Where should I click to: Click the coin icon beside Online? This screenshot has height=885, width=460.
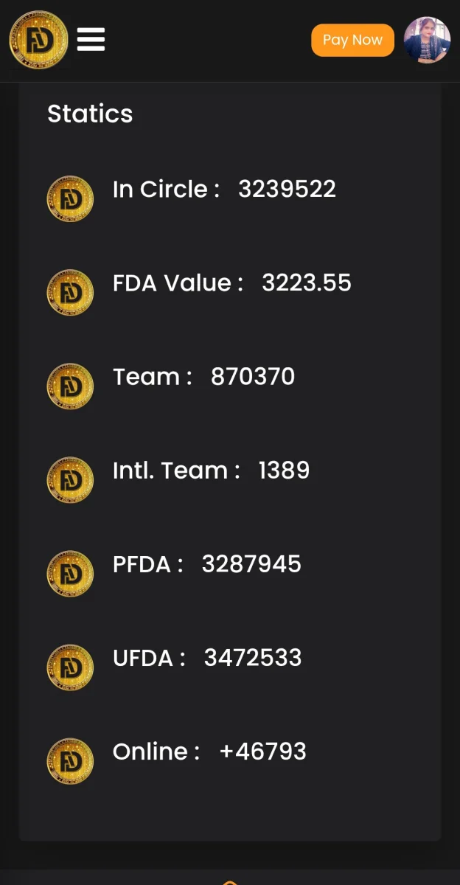point(70,761)
